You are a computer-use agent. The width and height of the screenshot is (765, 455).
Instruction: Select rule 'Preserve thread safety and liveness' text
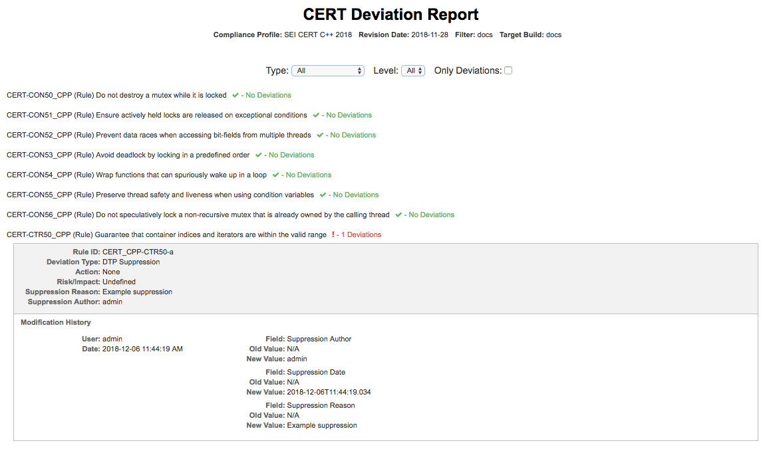click(205, 195)
